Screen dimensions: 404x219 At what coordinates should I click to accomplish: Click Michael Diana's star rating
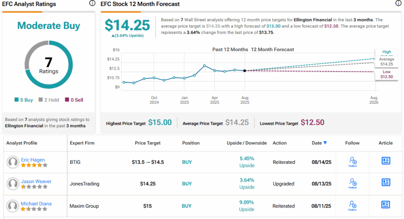click(x=34, y=209)
